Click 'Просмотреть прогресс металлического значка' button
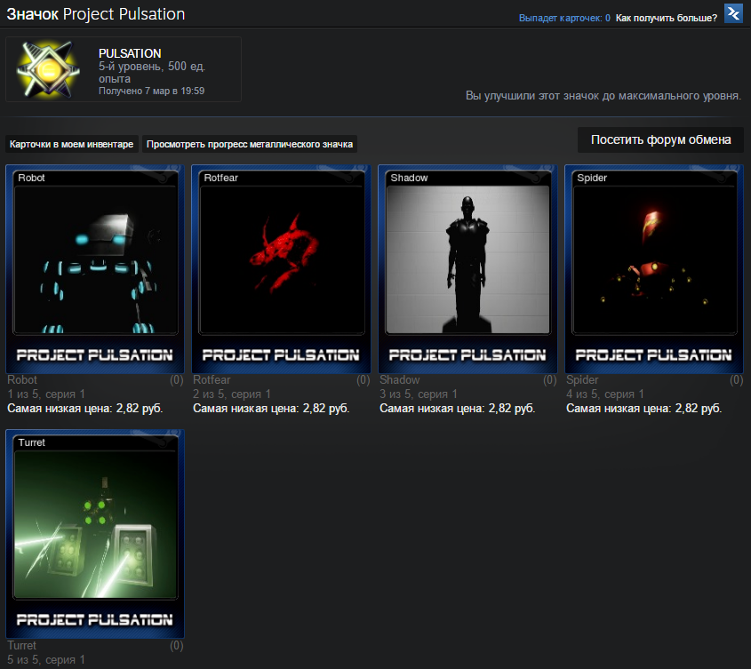The image size is (751, 669). click(250, 144)
